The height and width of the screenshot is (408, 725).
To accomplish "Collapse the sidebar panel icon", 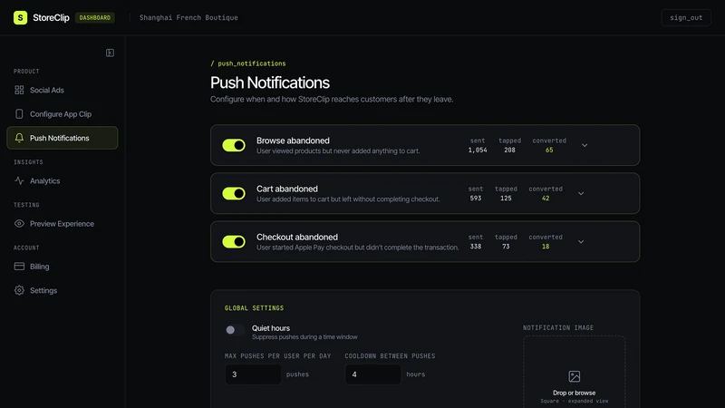I will tap(110, 53).
